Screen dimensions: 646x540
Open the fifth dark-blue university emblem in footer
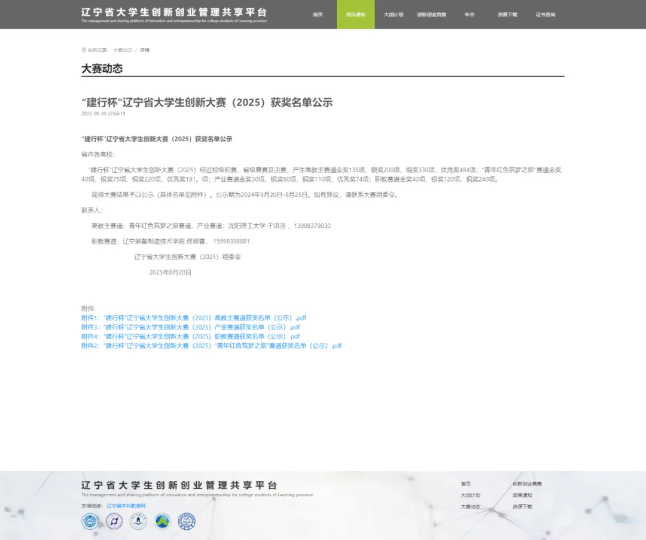tap(187, 521)
